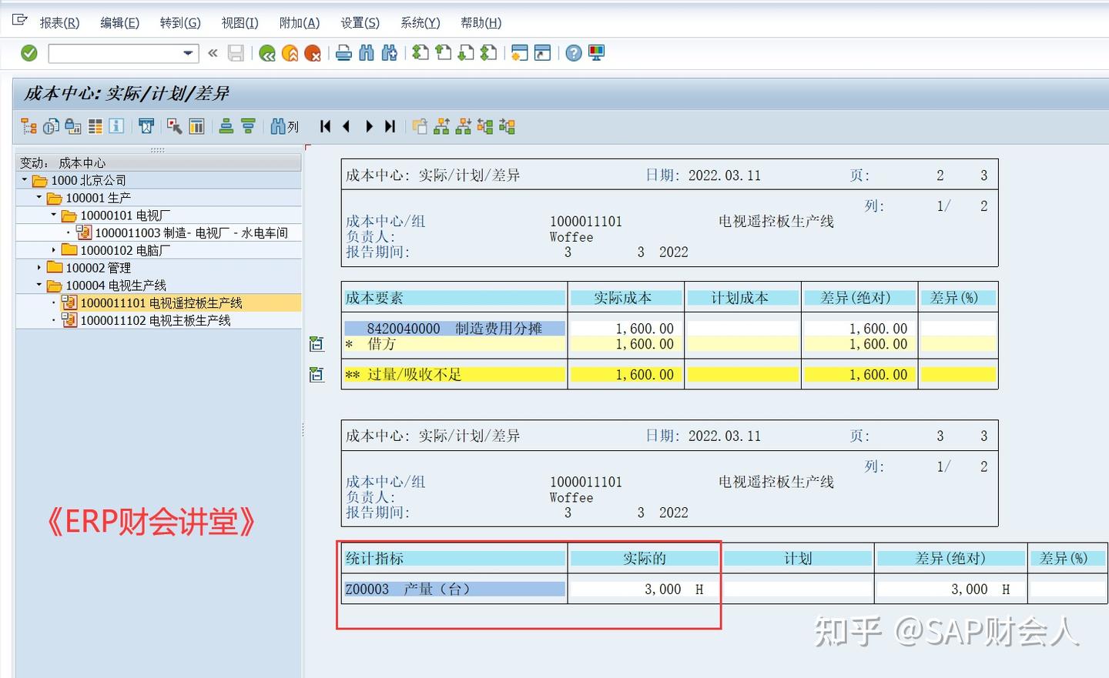Open Help via the question mark icon
This screenshot has width=1109, height=678.
pos(573,52)
